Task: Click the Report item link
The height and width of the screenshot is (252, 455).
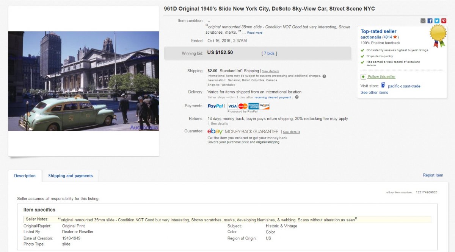Action: (x=433, y=175)
